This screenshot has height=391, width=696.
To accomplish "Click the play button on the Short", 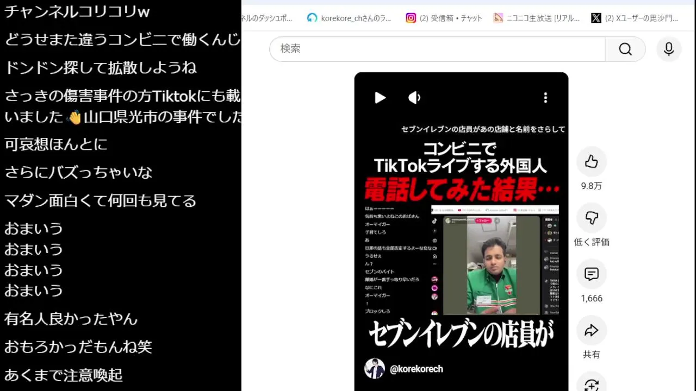I will (380, 98).
